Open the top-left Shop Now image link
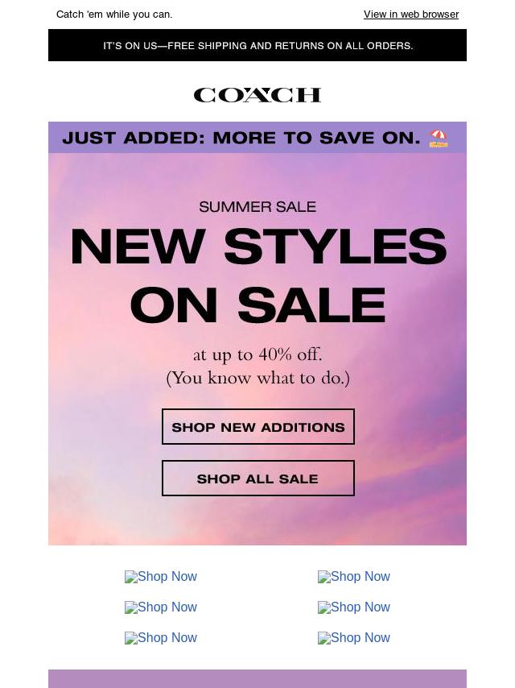The height and width of the screenshot is (688, 515). pos(161,577)
